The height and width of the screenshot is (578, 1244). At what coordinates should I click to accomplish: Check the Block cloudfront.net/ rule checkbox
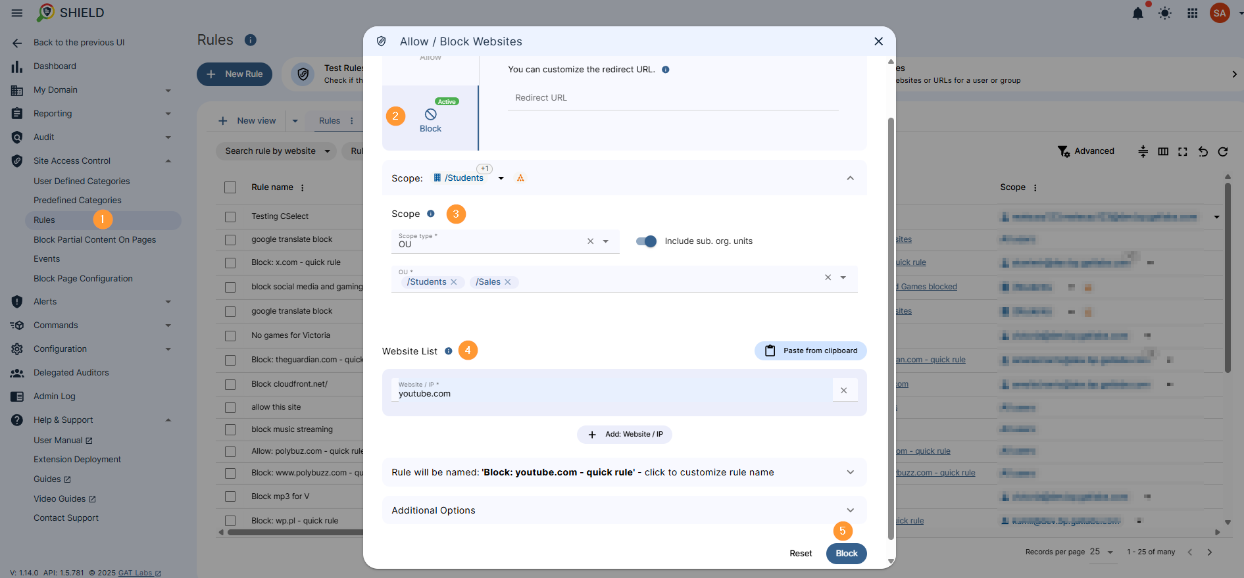coord(230,384)
